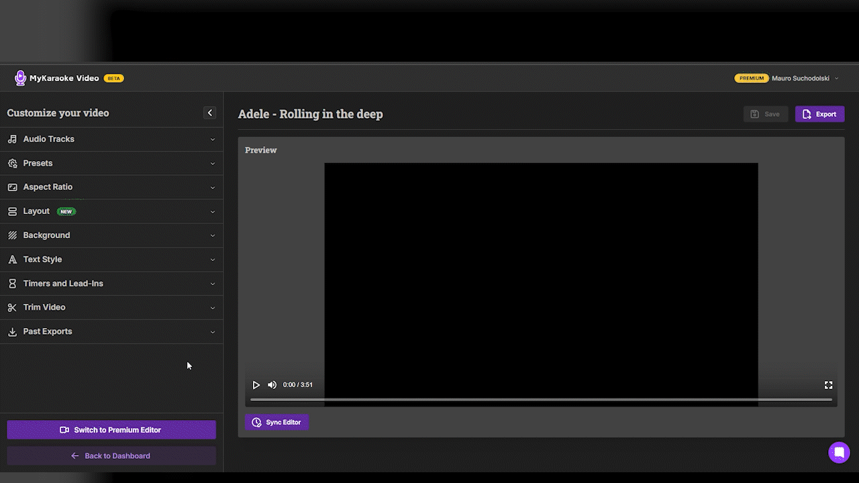Click the Trim Video scissors icon
The image size is (859, 483).
point(12,307)
